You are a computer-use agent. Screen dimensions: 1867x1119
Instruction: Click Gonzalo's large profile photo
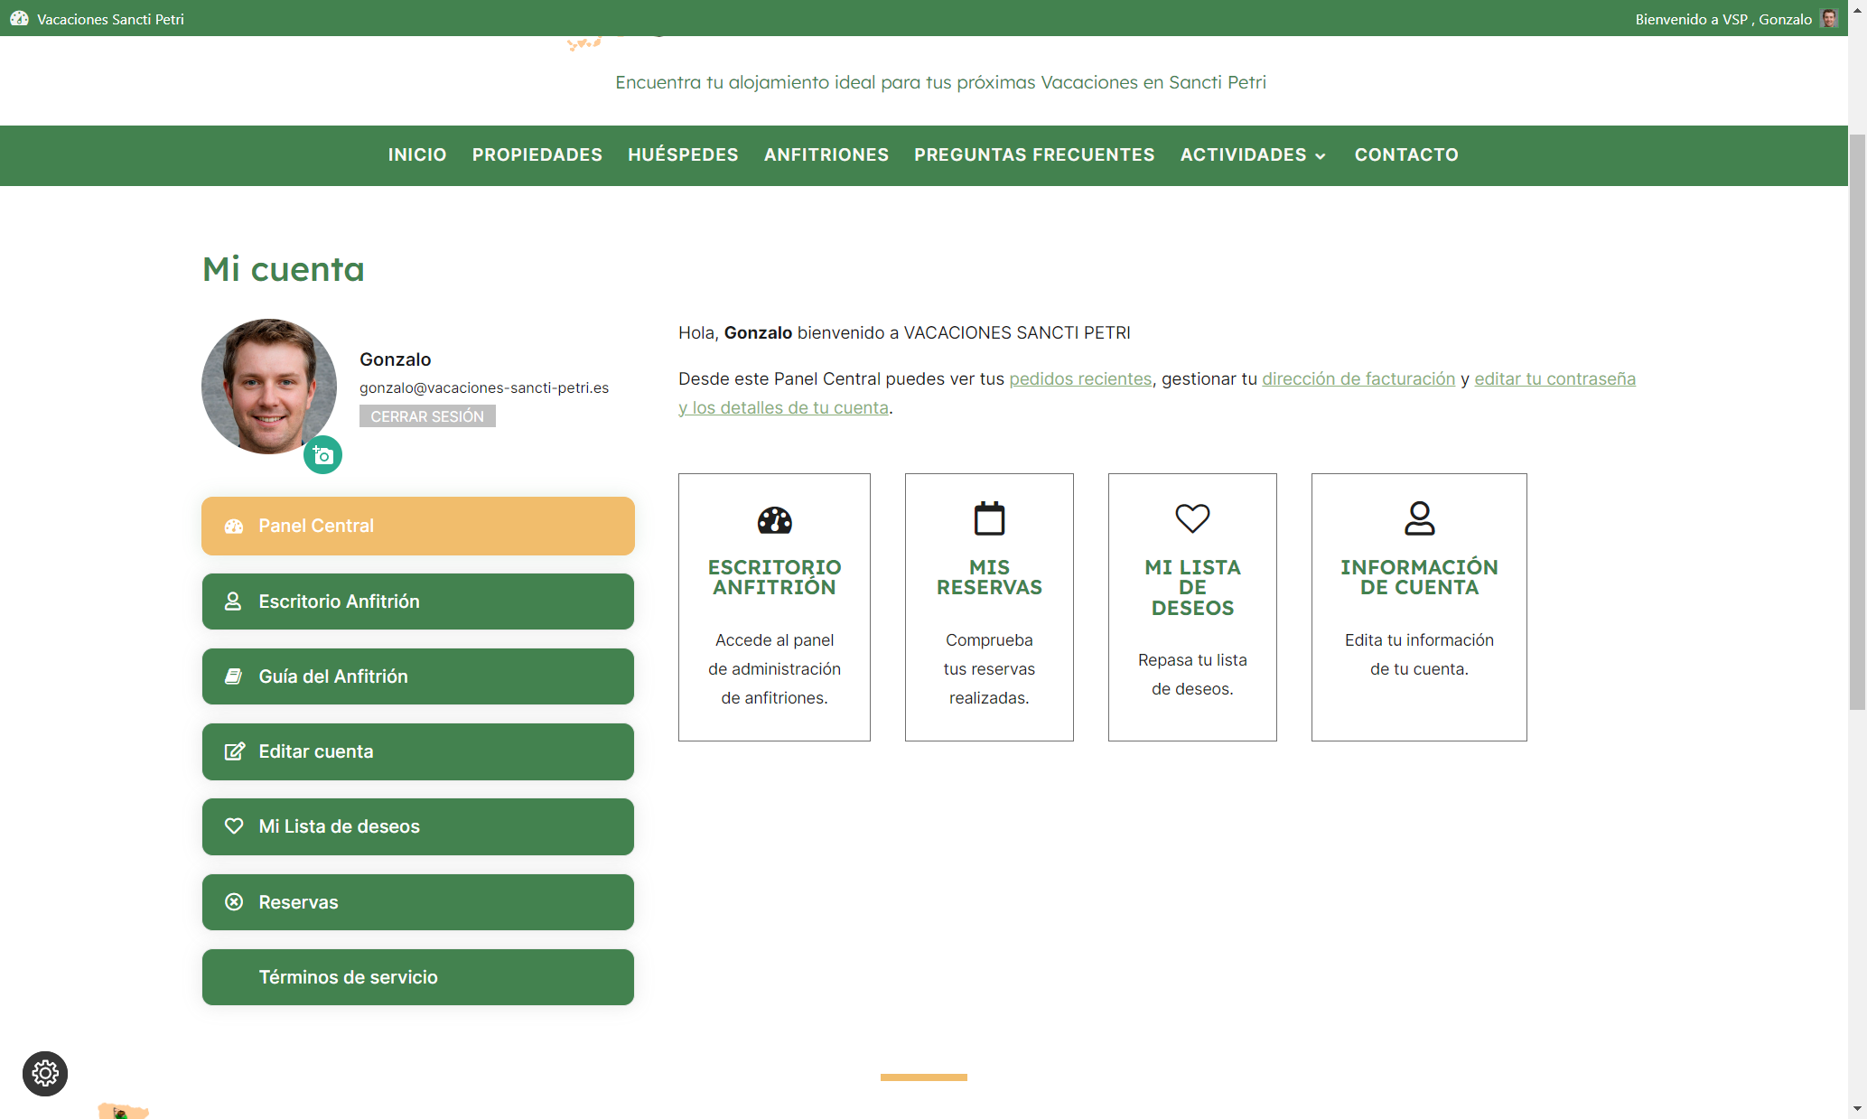[269, 387]
